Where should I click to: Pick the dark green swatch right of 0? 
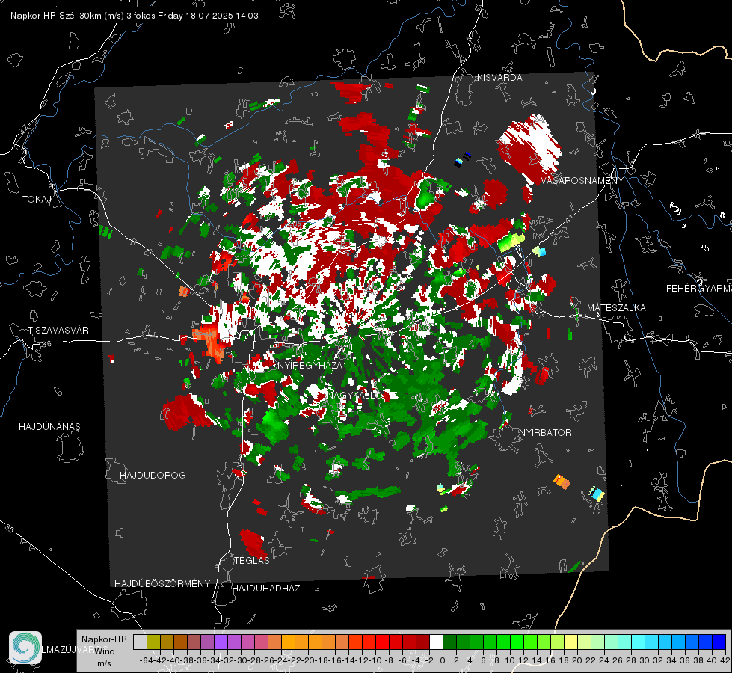pyautogui.click(x=449, y=642)
